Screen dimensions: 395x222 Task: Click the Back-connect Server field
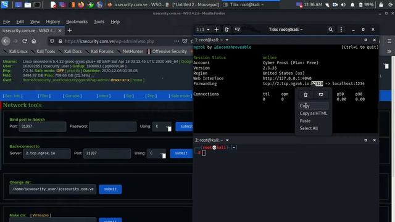47,154
